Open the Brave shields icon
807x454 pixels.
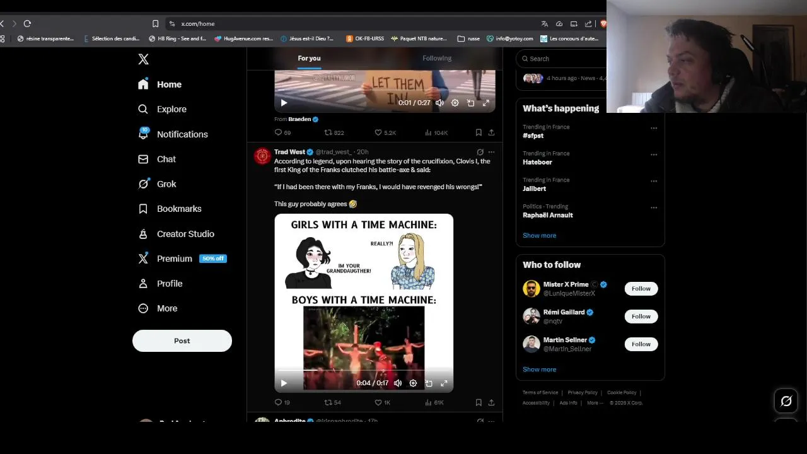[603, 23]
